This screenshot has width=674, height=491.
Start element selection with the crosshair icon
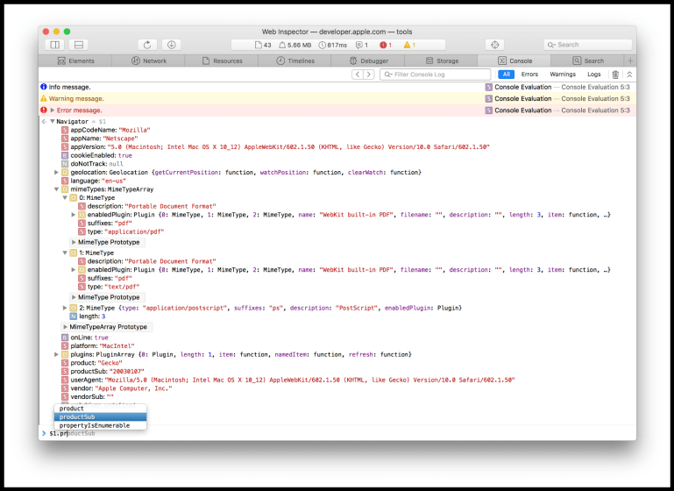tap(494, 45)
